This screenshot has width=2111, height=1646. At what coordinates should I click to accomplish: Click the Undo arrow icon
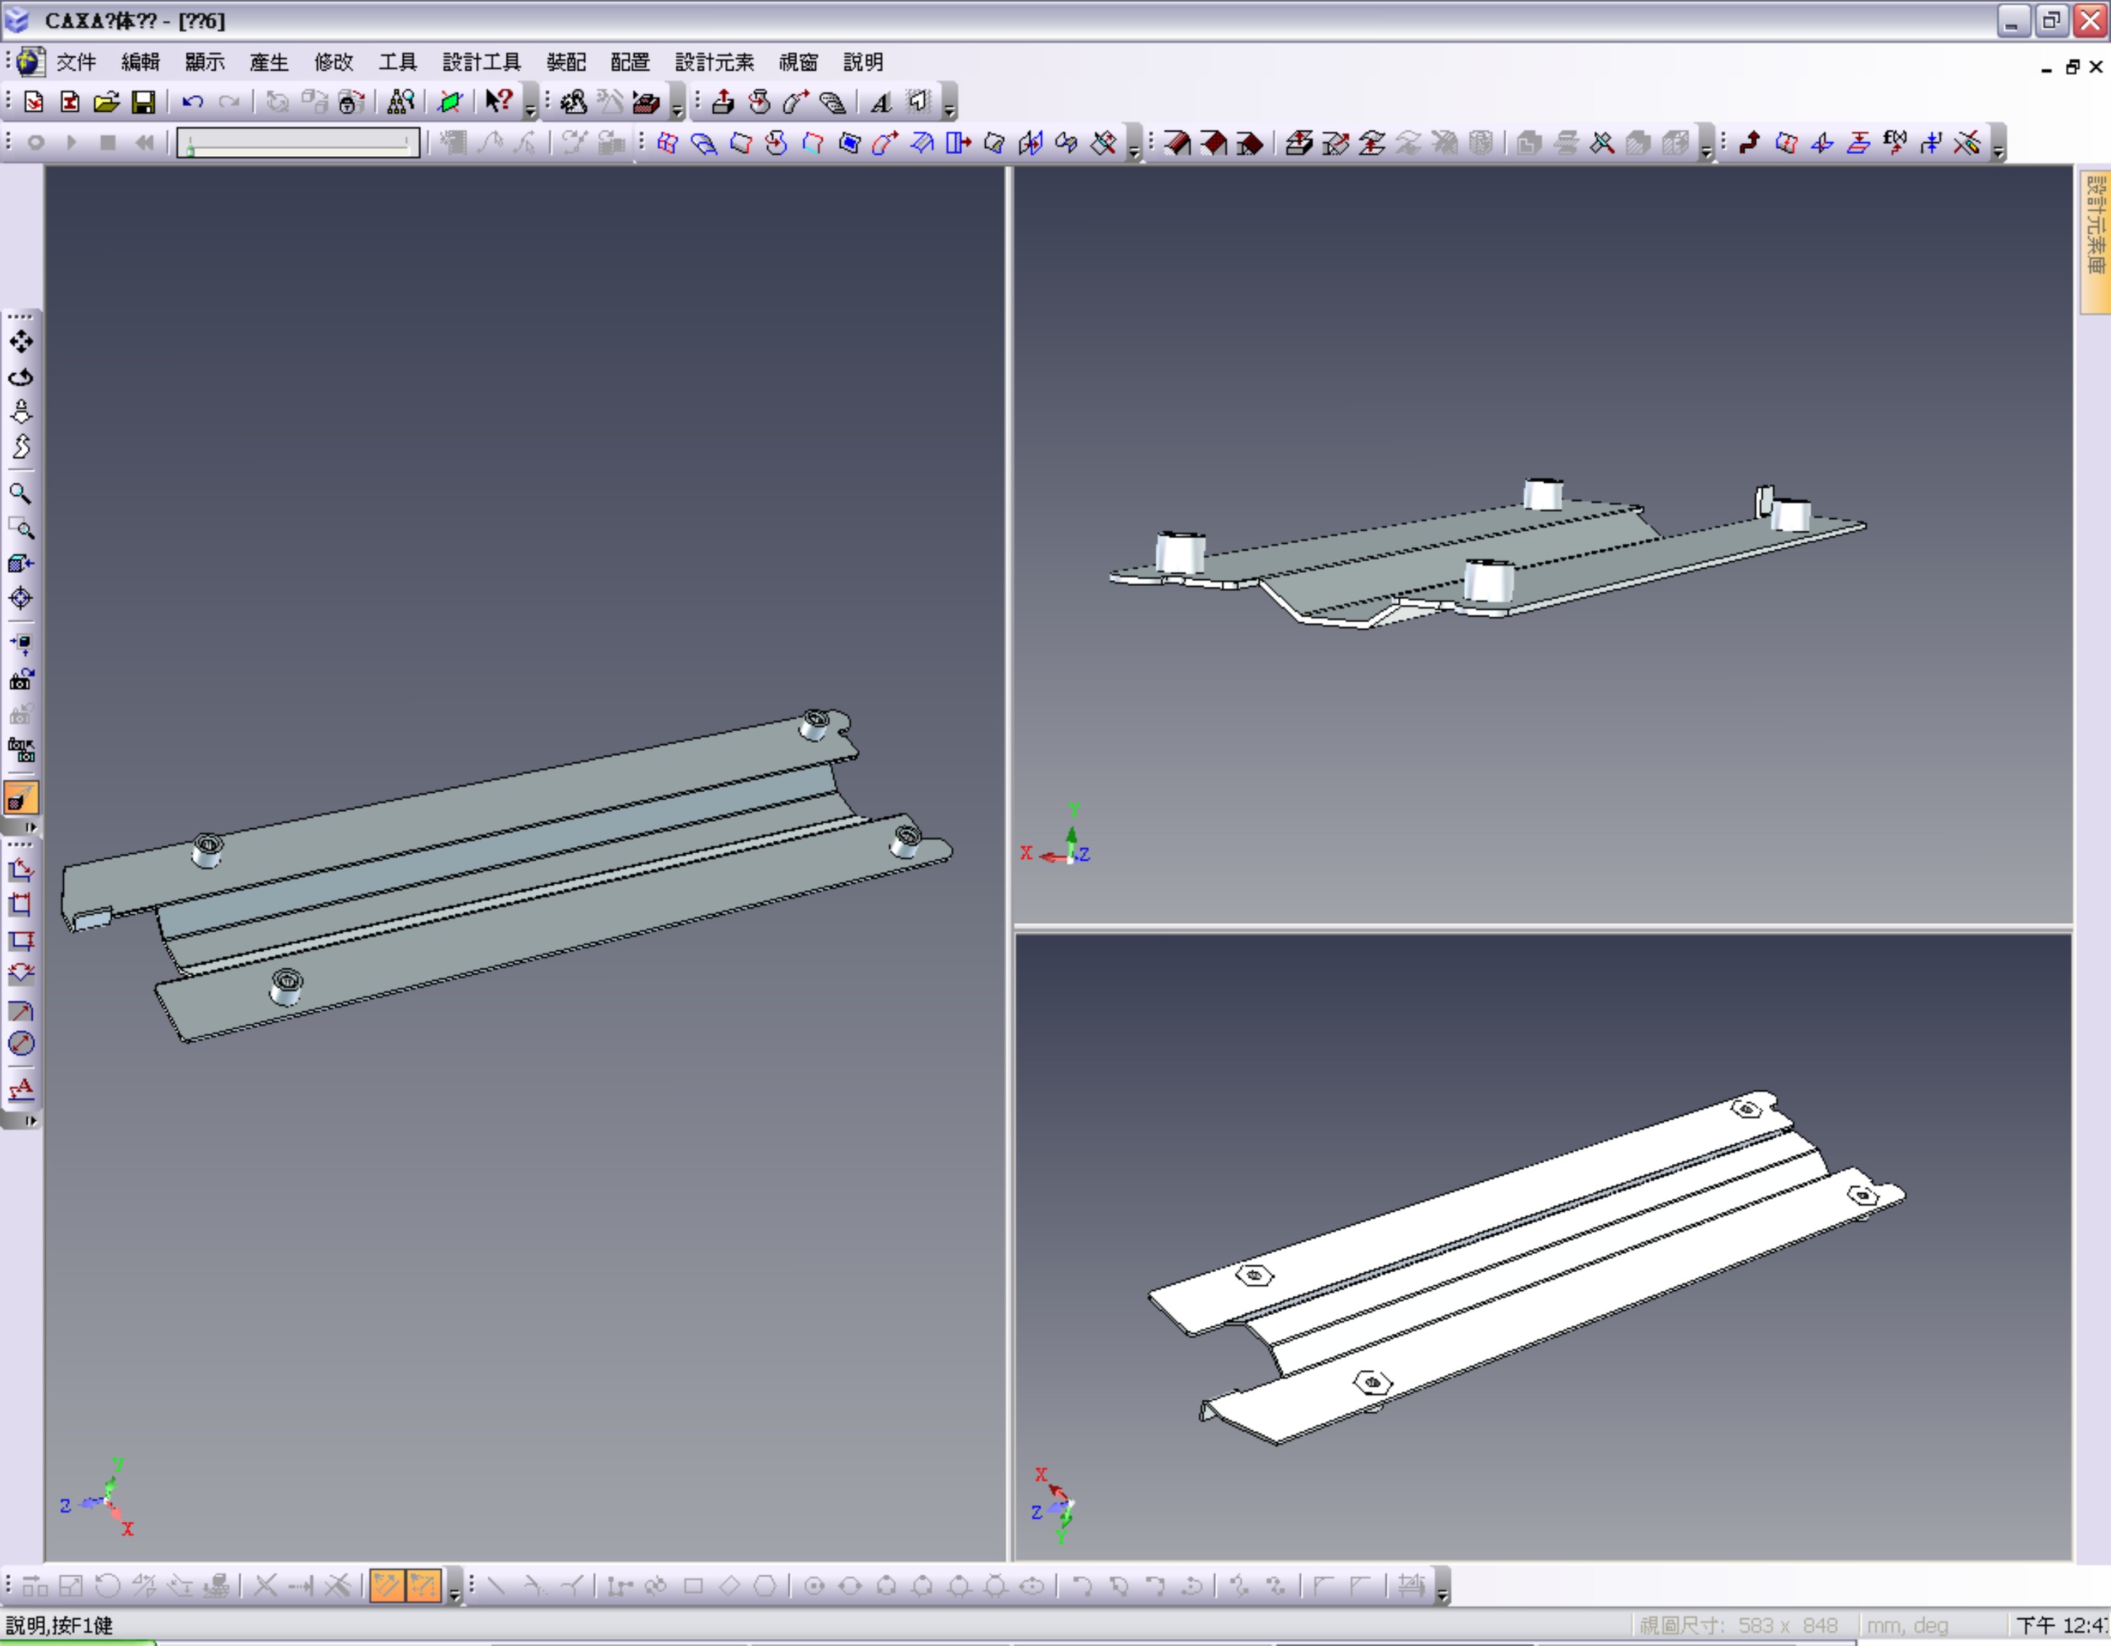pyautogui.click(x=192, y=102)
